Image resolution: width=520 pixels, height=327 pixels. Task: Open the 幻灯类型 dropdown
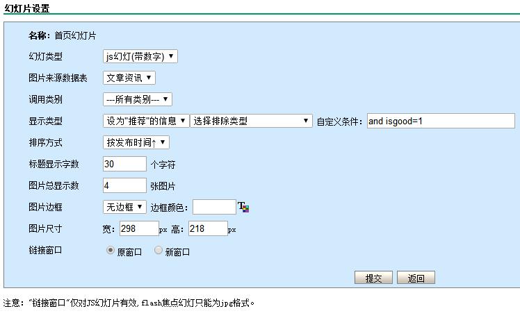click(140, 56)
